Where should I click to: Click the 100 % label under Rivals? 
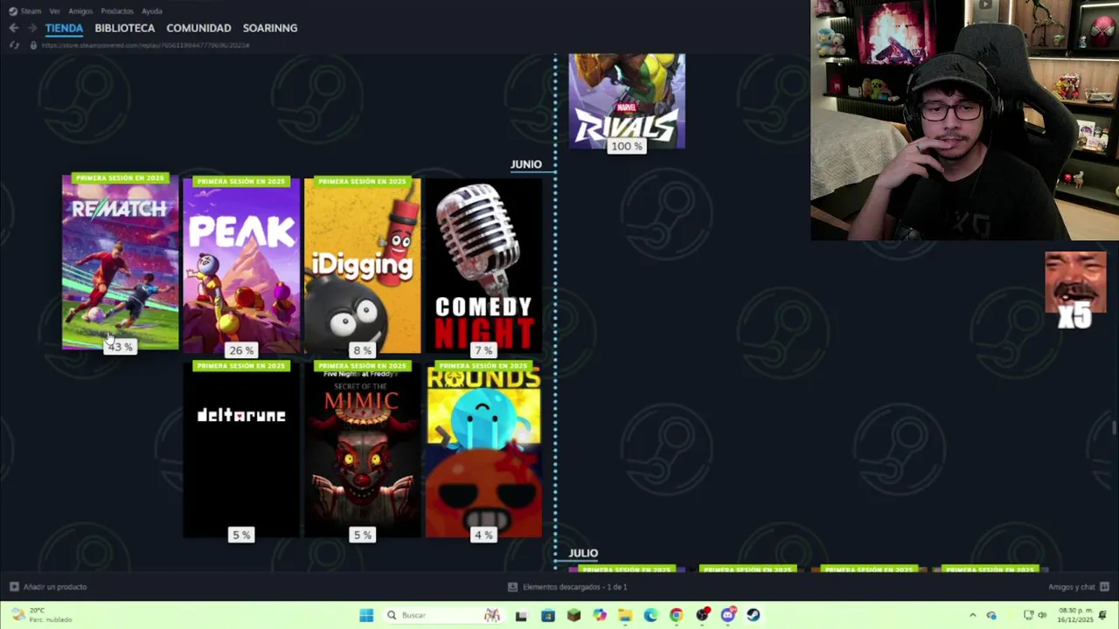627,146
